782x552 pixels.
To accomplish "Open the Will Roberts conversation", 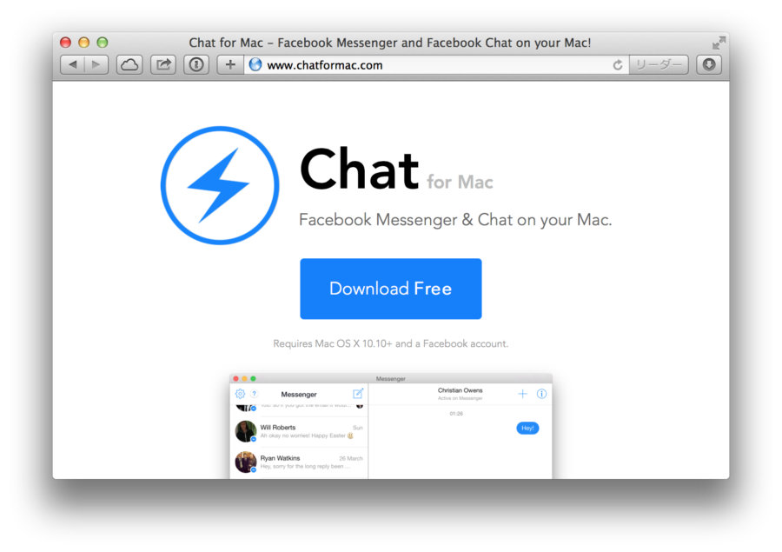I will click(299, 431).
